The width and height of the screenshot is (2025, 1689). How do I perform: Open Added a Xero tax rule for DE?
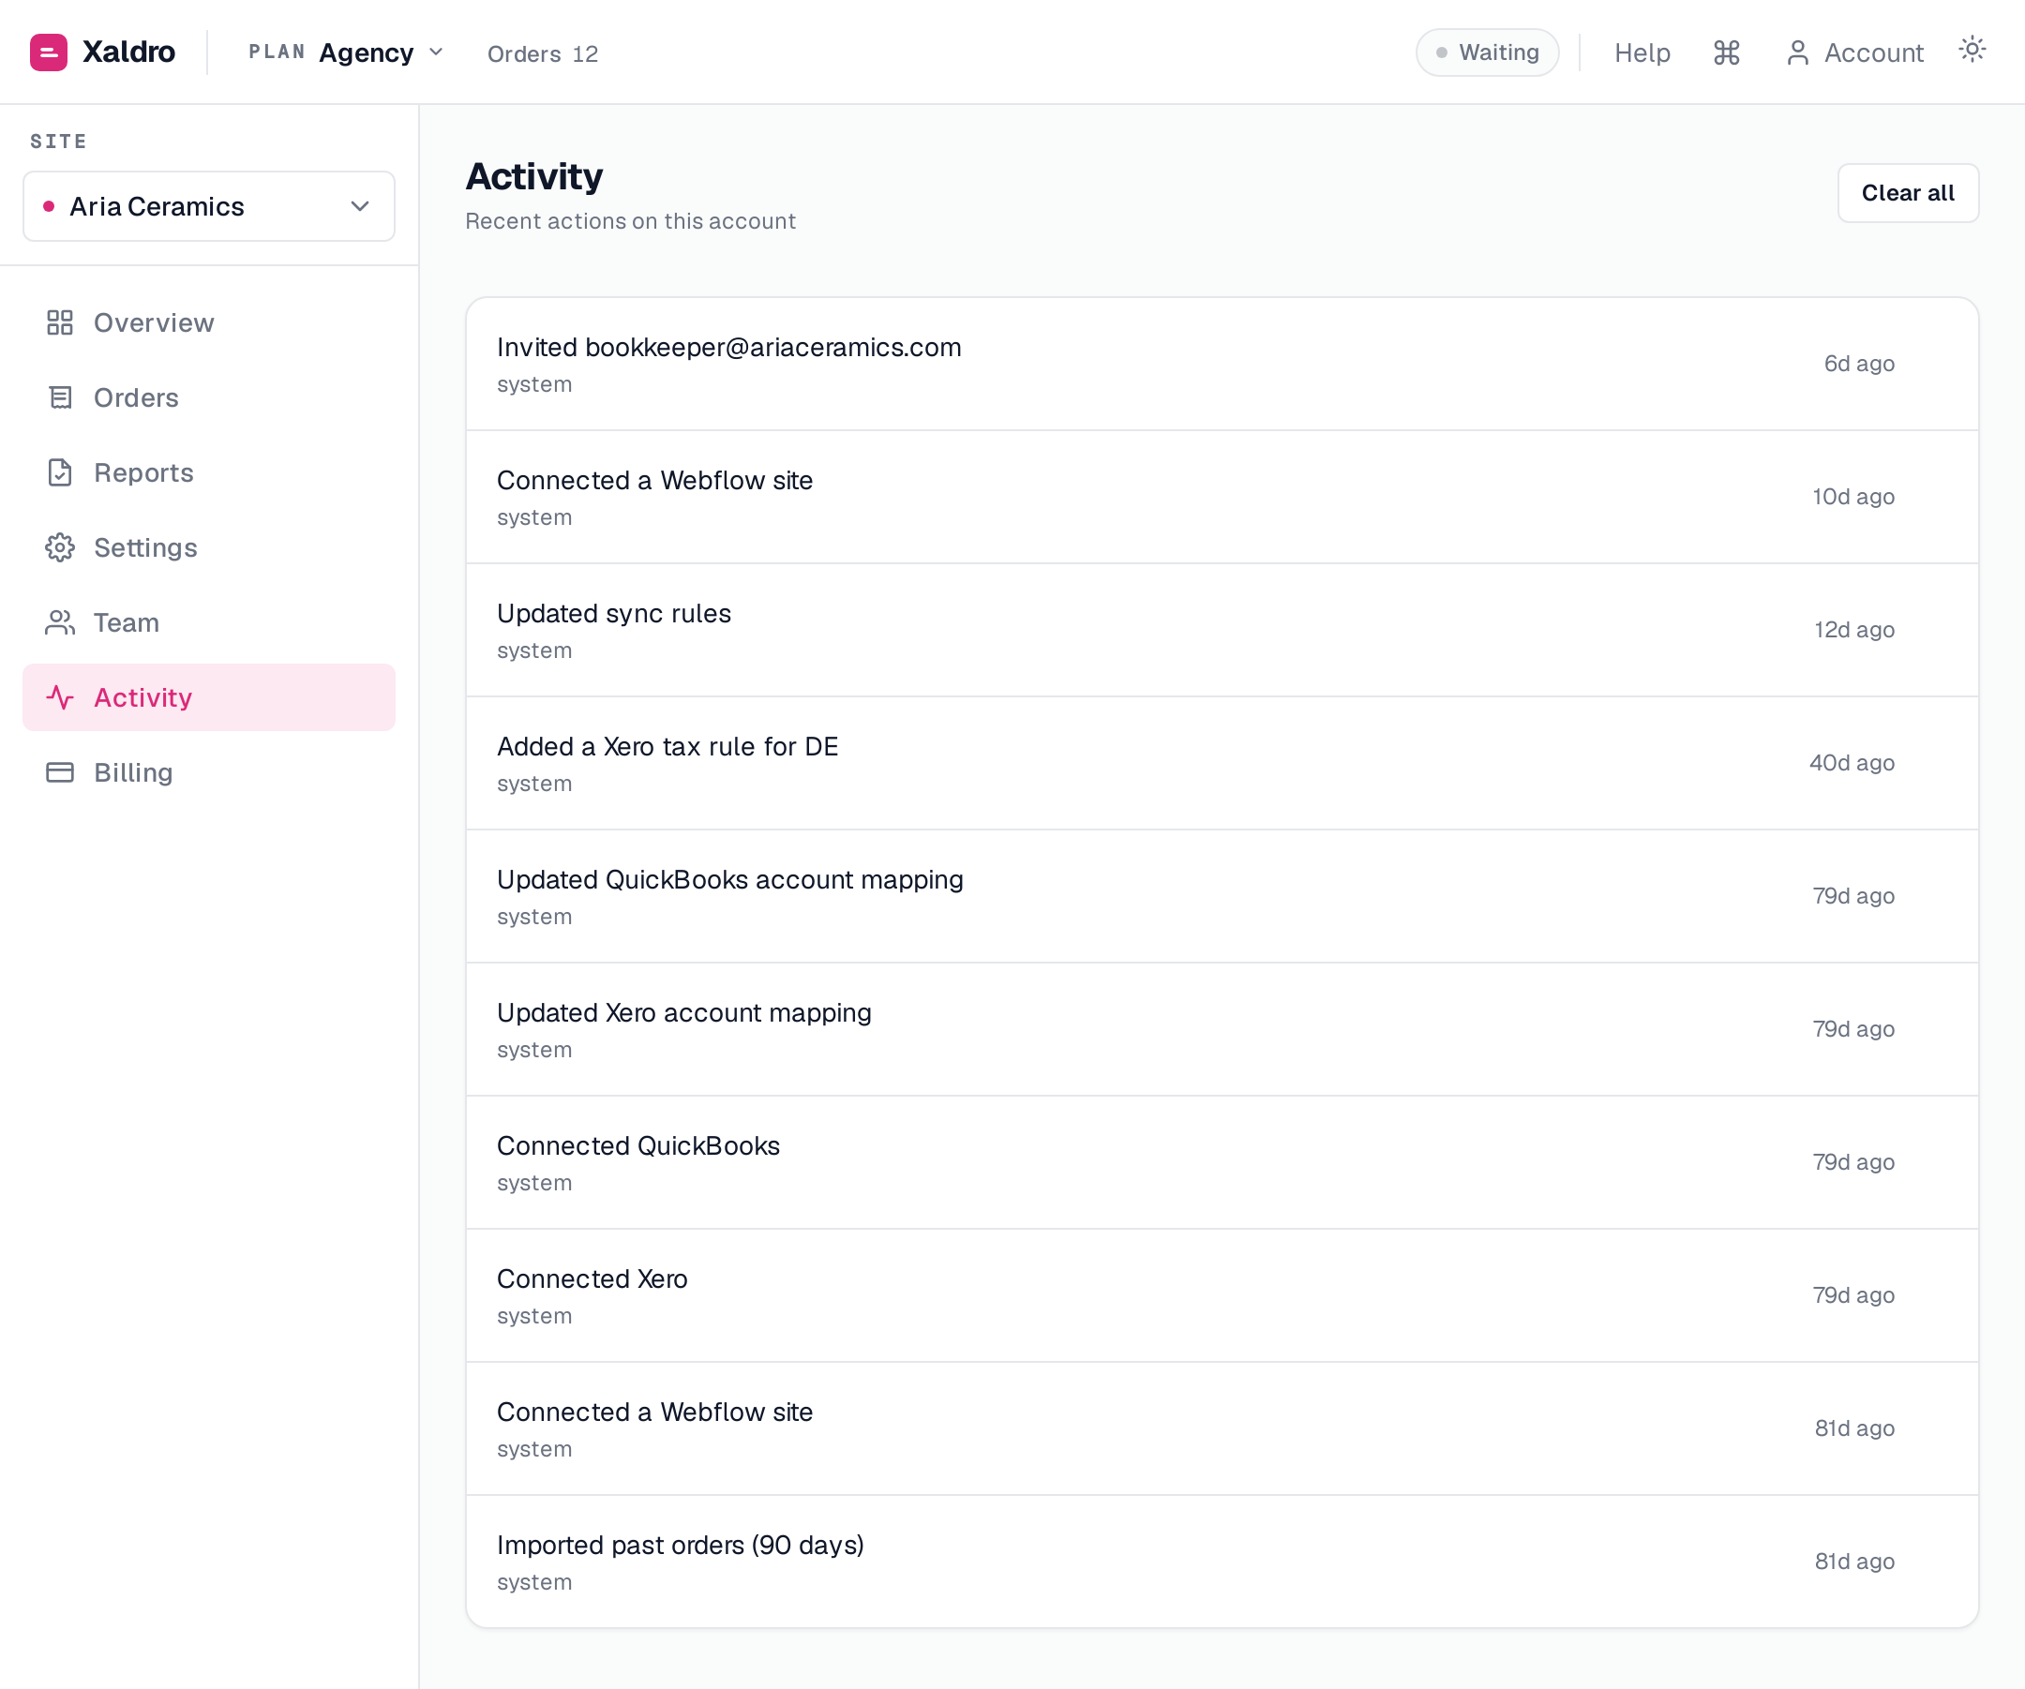(1222, 764)
